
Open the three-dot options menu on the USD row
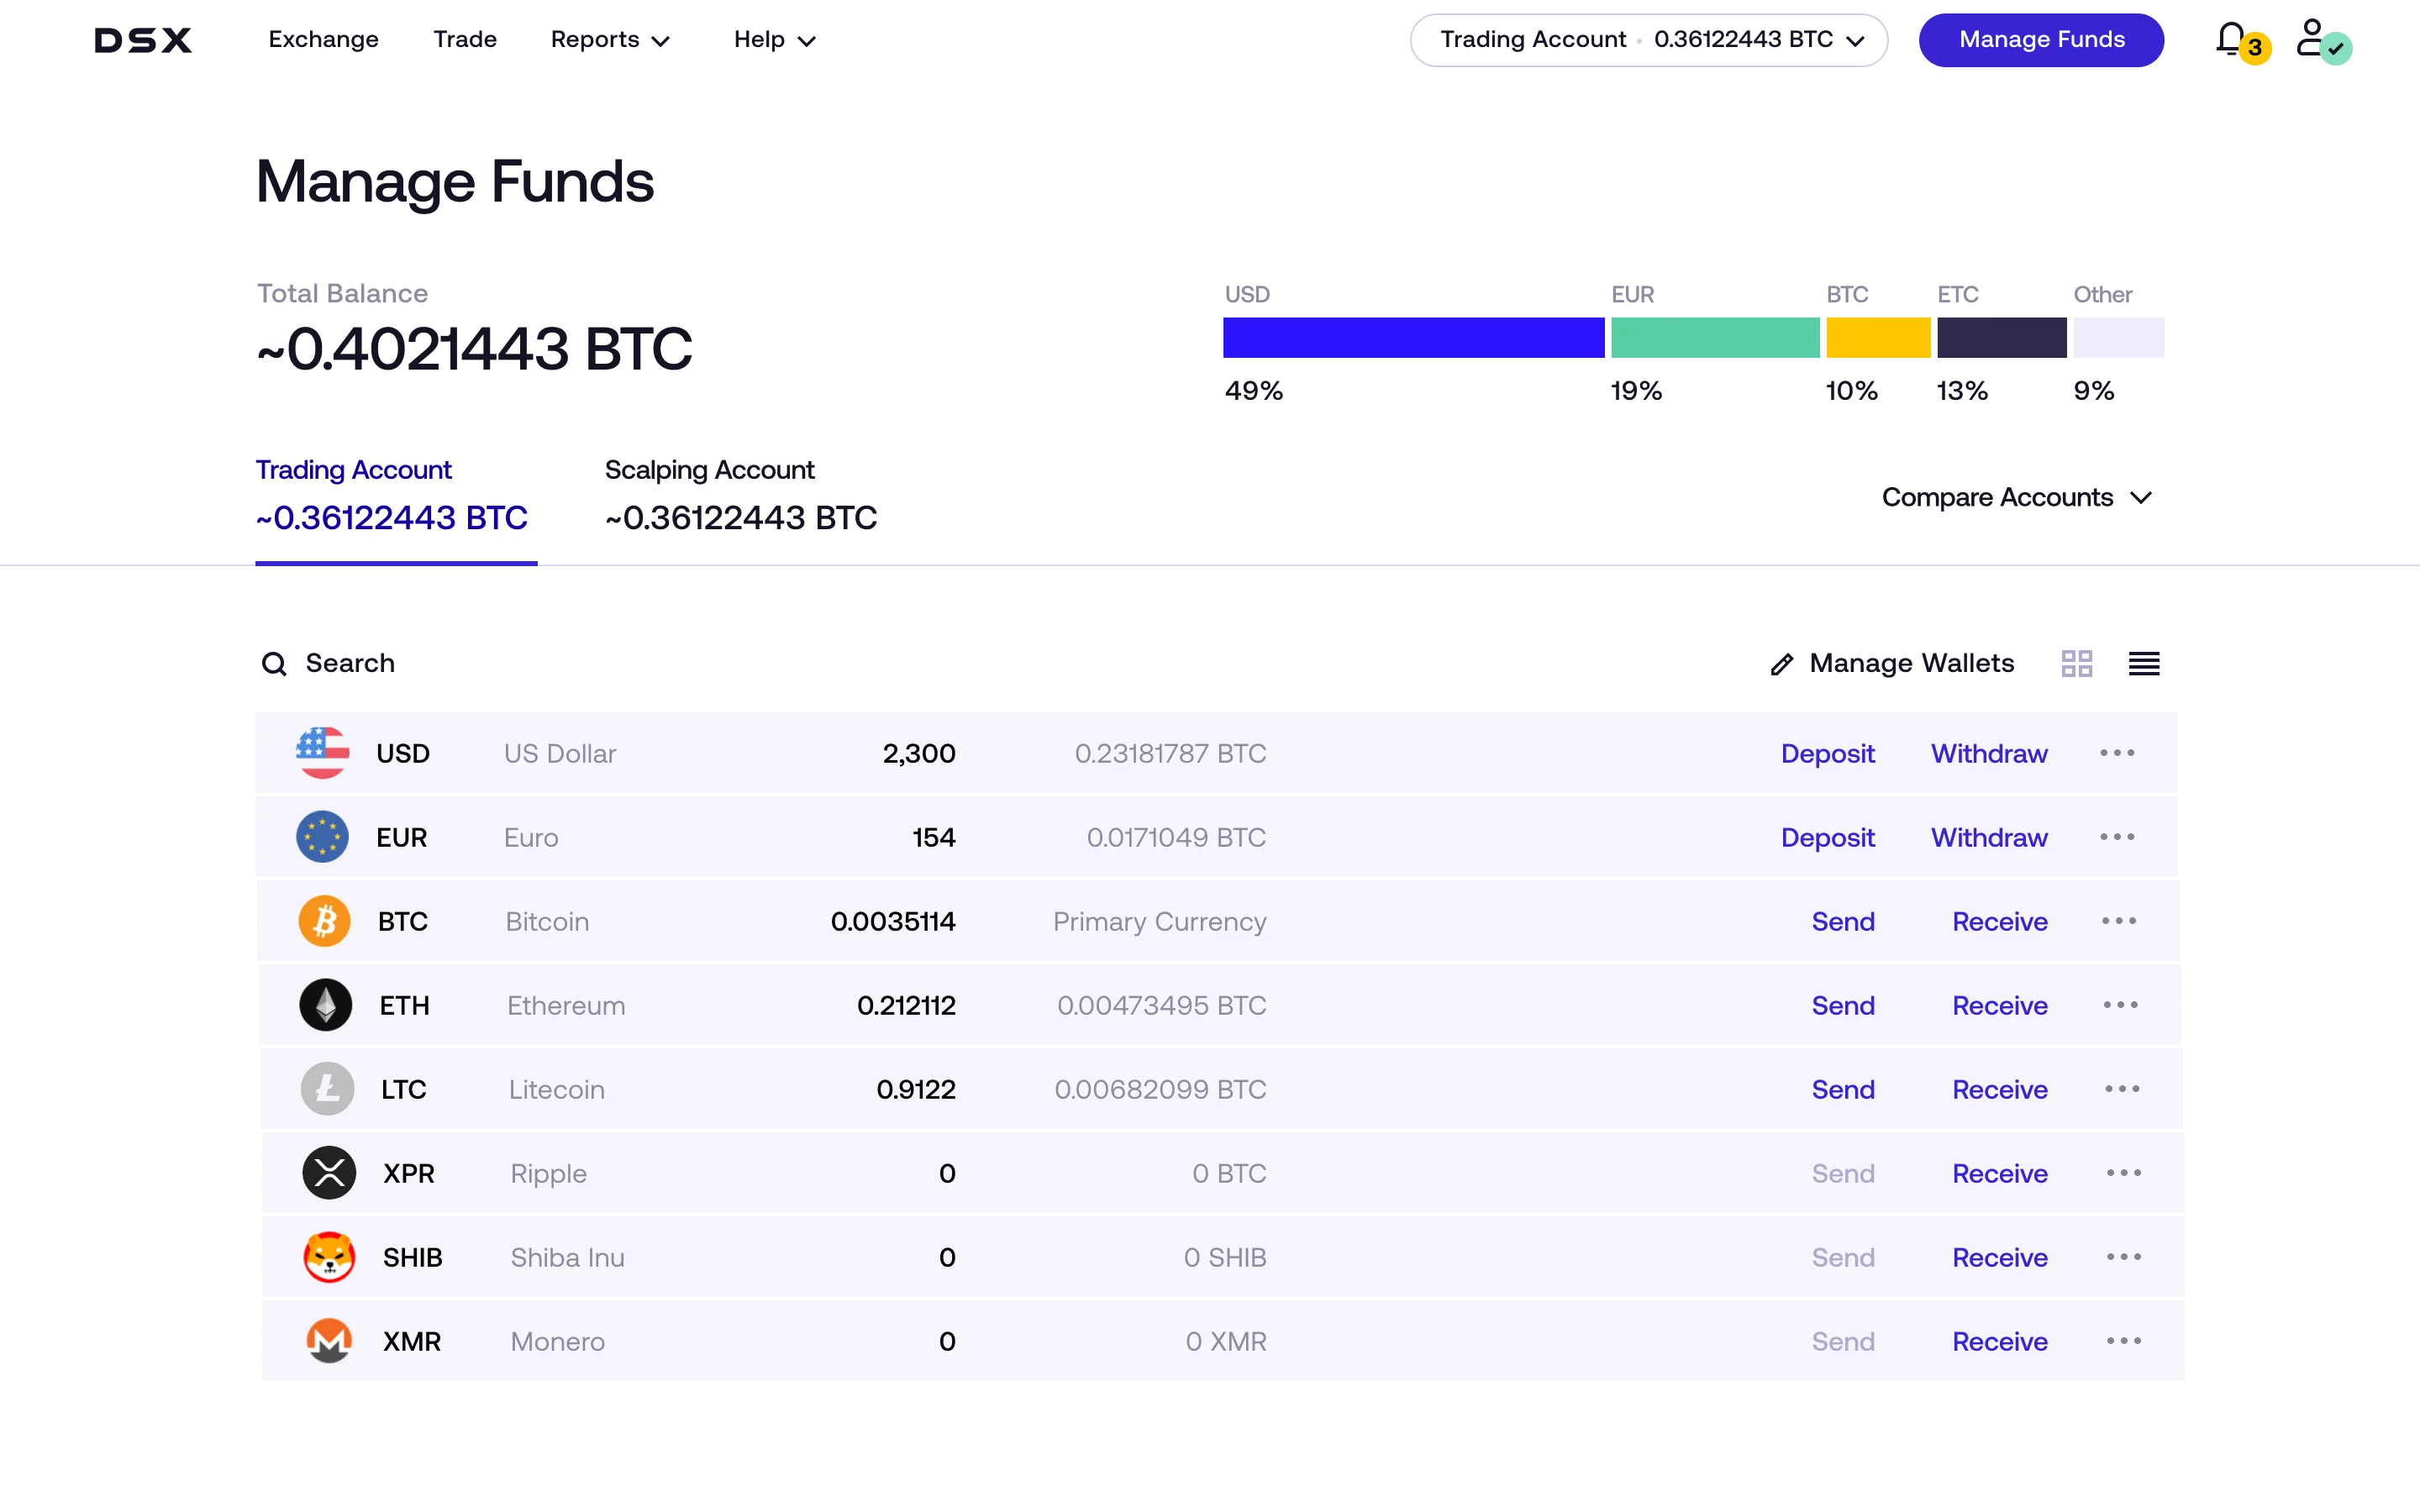click(x=2119, y=753)
